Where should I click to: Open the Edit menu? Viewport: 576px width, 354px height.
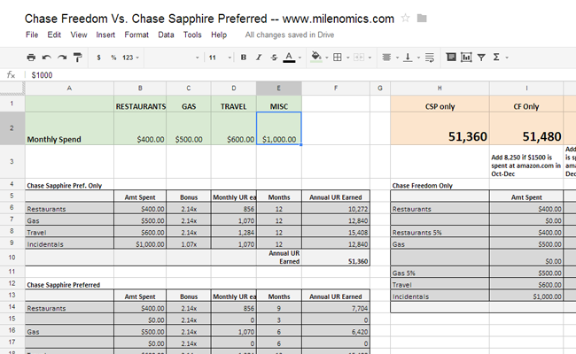(54, 35)
